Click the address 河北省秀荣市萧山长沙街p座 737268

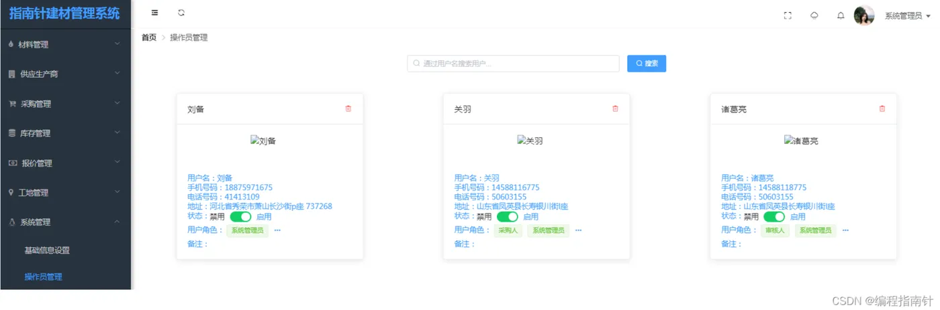tap(271, 206)
